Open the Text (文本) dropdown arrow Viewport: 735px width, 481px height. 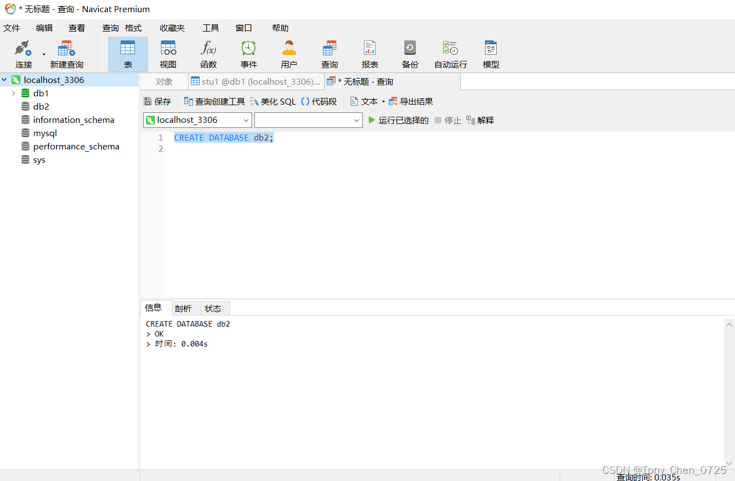click(x=383, y=102)
